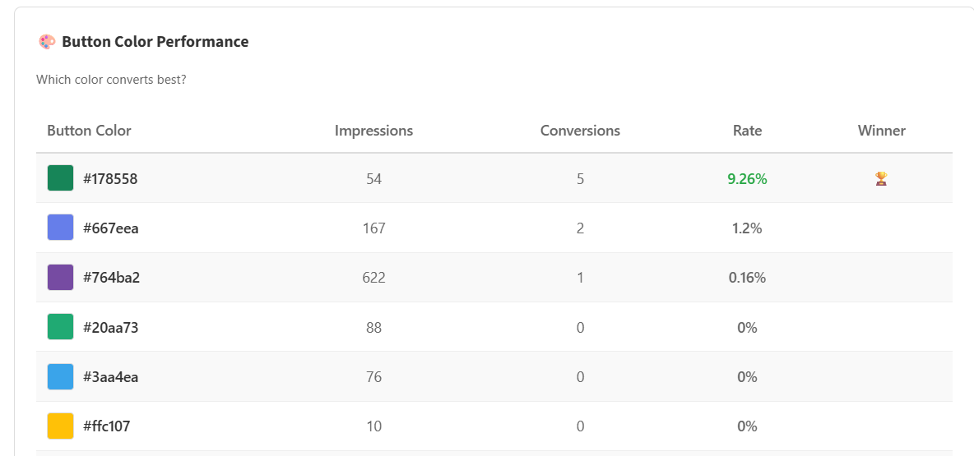Choose the green #20aa73 swatch
The height and width of the screenshot is (456, 974).
(60, 327)
